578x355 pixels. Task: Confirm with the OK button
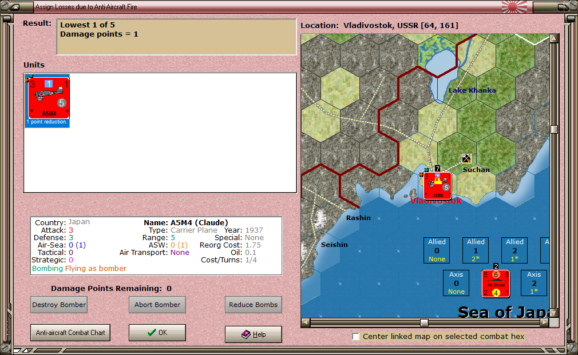[157, 332]
